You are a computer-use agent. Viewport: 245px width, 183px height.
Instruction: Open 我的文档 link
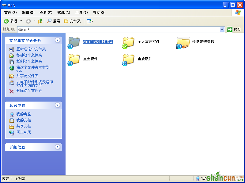[24, 120]
